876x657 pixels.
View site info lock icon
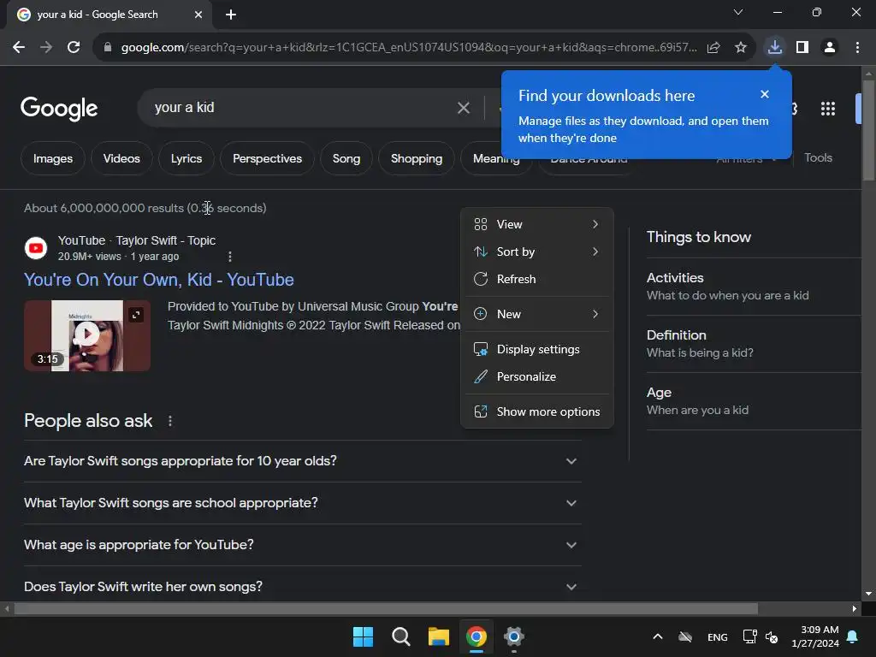[107, 48]
